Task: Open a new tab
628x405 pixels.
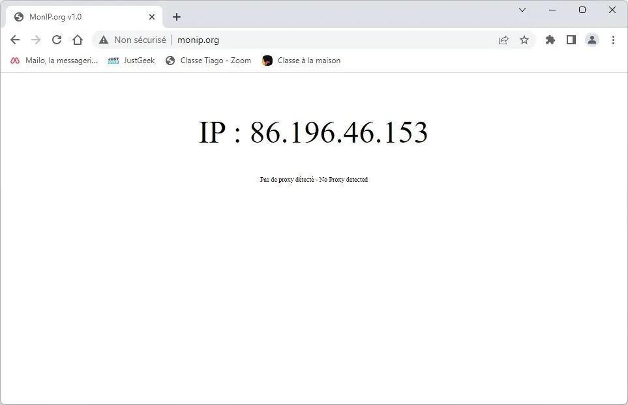Action: tap(177, 17)
